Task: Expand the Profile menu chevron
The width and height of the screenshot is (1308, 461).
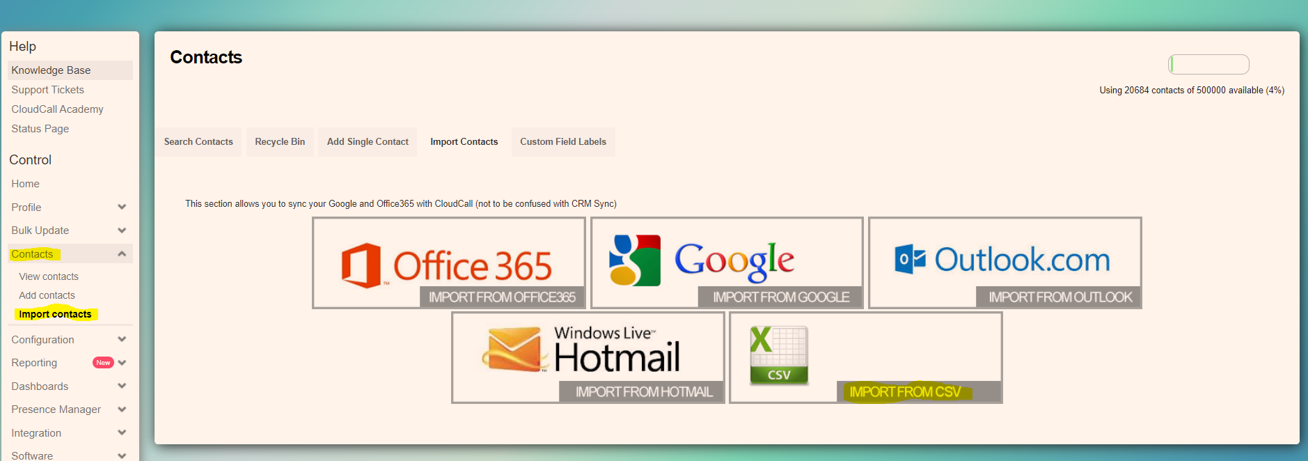Action: coord(122,207)
